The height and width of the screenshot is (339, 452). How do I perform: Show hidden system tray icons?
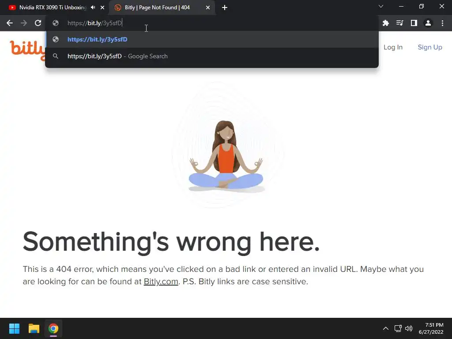point(385,328)
